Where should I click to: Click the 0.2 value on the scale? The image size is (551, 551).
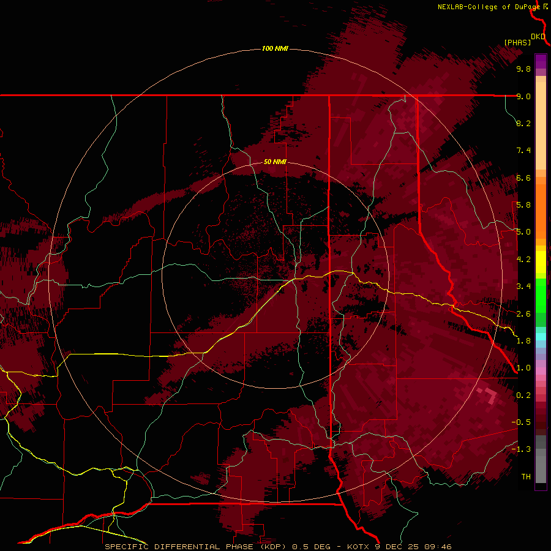tap(523, 395)
